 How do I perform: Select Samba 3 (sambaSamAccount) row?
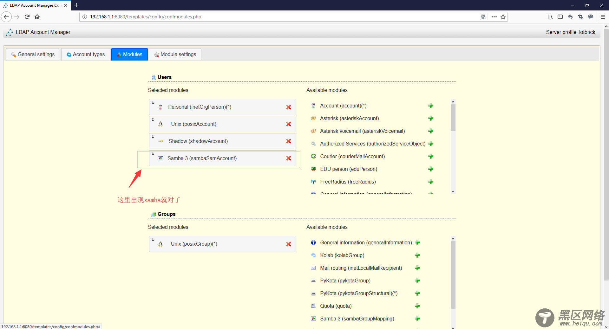pos(223,158)
